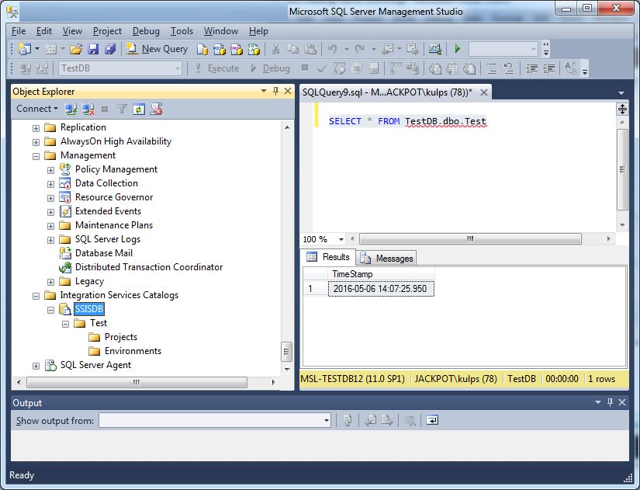Expand the SQL Server Agent node
The image size is (640, 490).
click(36, 366)
